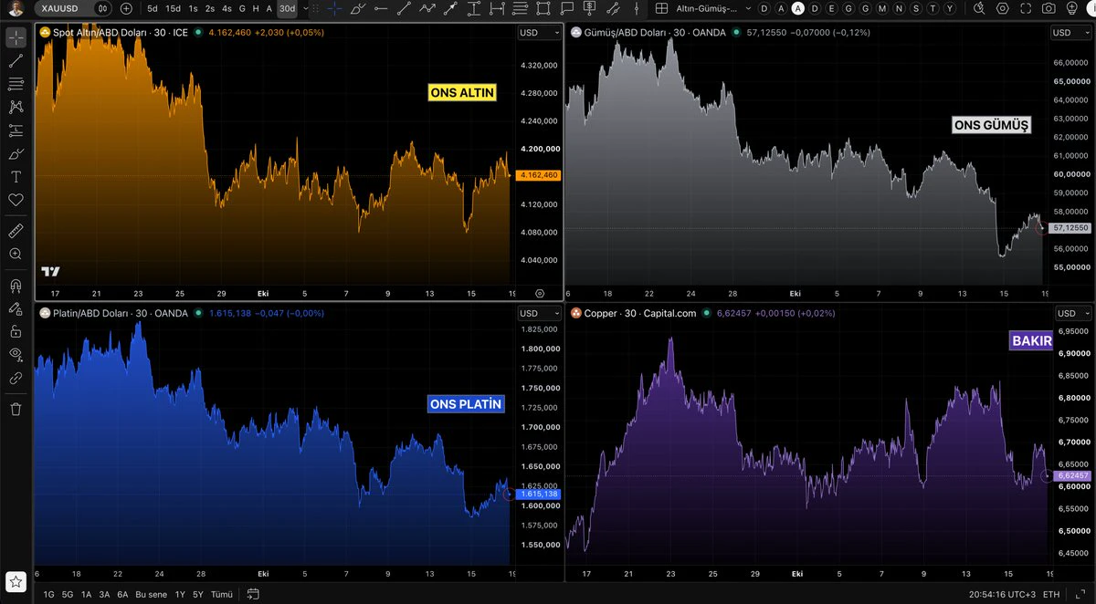Open the forecasting and position tools
This screenshot has width=1096, height=604.
pyautogui.click(x=16, y=130)
